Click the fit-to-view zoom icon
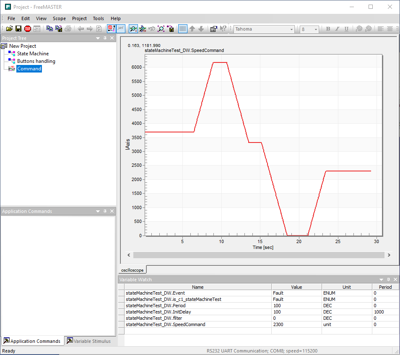Image resolution: width=400 pixels, height=355 pixels. coord(161,29)
